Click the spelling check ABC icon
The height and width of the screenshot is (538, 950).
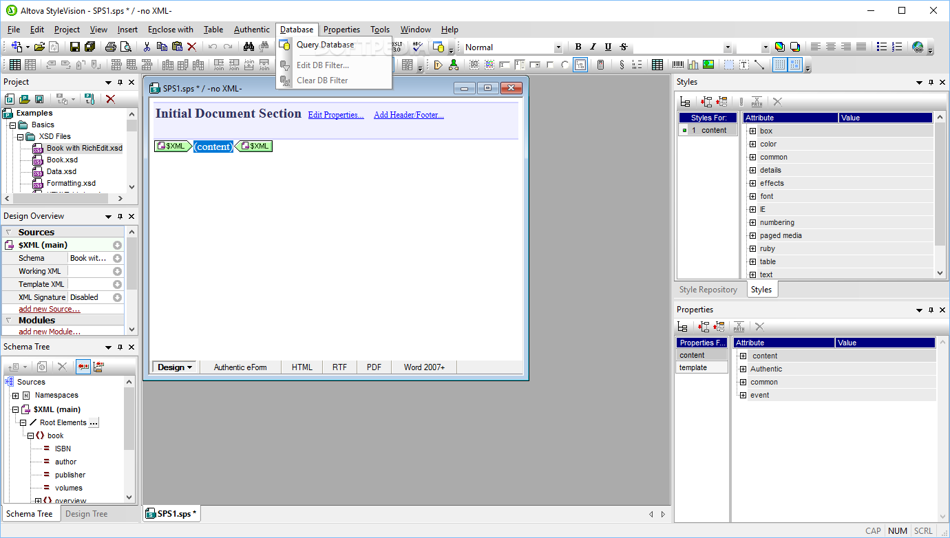417,47
